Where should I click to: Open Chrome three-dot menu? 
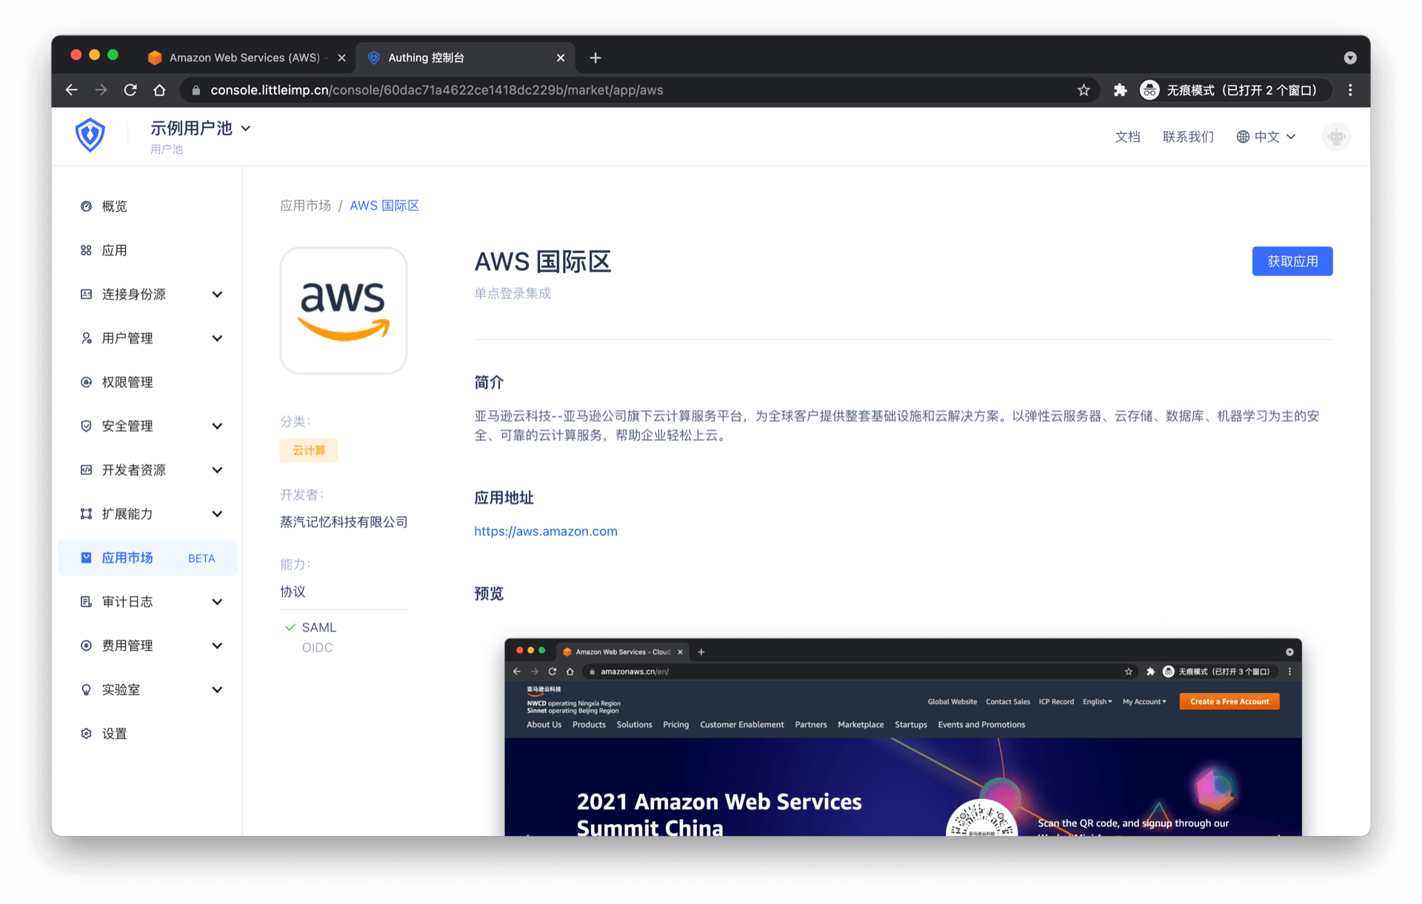click(x=1350, y=90)
